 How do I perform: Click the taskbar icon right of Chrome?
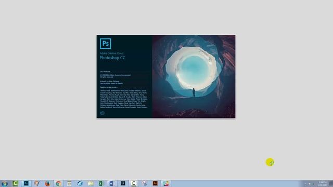(x=69, y=183)
